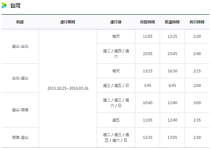Viewport: 211px width, 149px height.
Task: Select the 2015.10.25~2016.03.26 operating period
Action: [68, 88]
